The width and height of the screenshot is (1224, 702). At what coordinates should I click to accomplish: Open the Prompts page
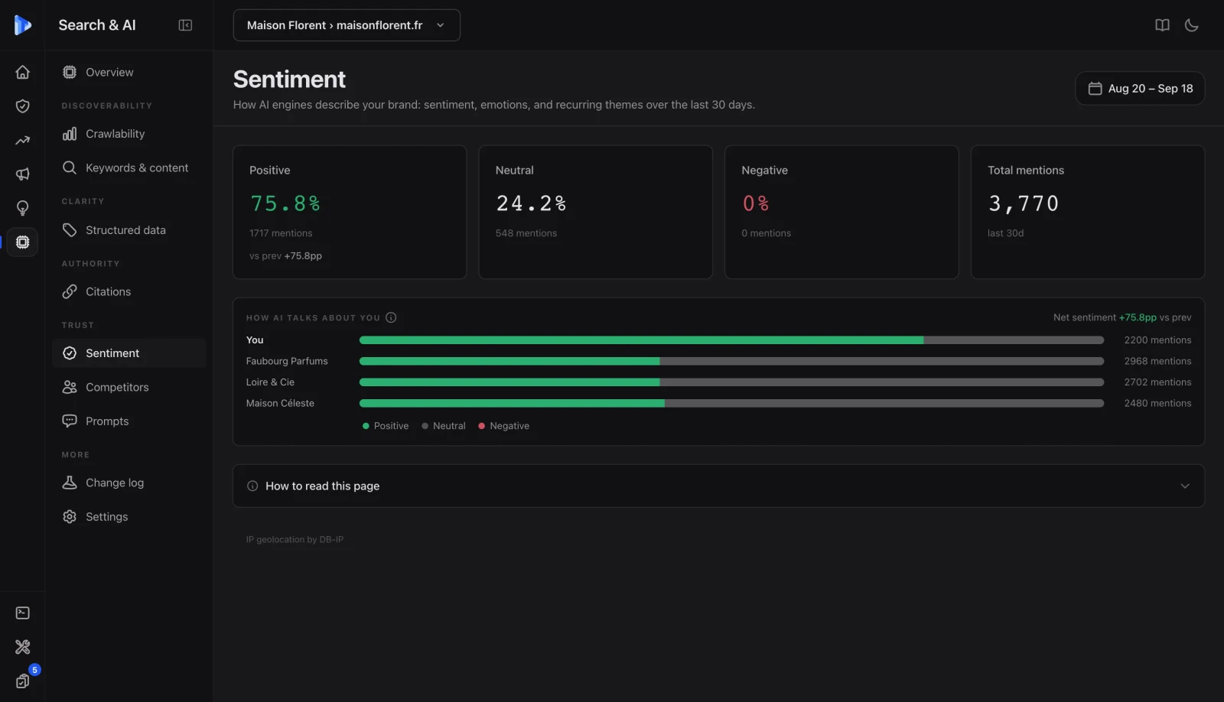[129, 421]
